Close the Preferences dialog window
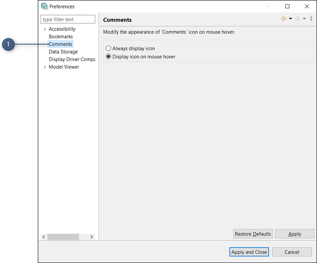The image size is (317, 263). click(307, 7)
